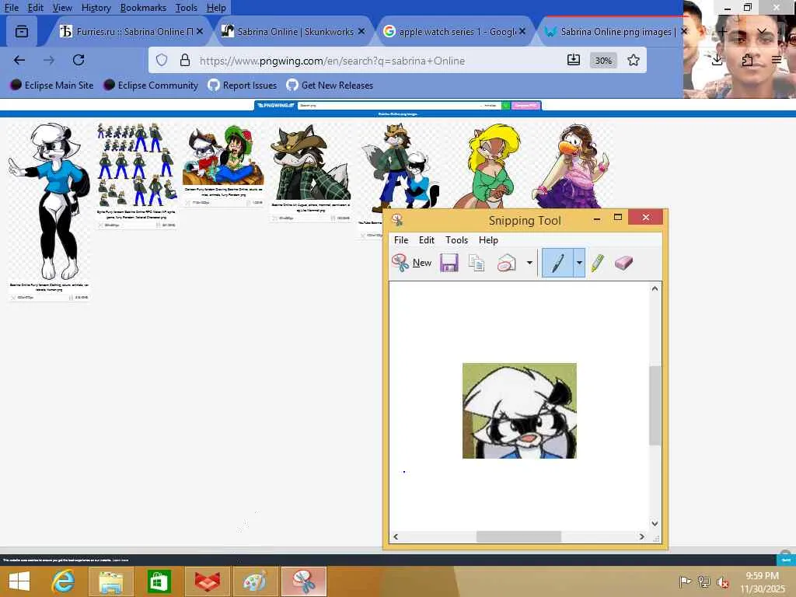This screenshot has height=597, width=796.
Task: Click the muted volume tray icon
Action: click(722, 581)
